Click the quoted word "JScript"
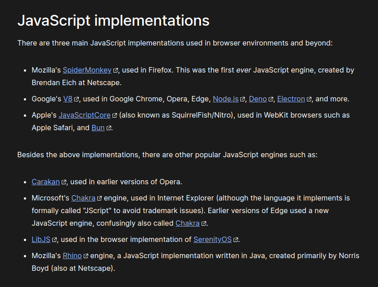The image size is (378, 287). [97, 210]
